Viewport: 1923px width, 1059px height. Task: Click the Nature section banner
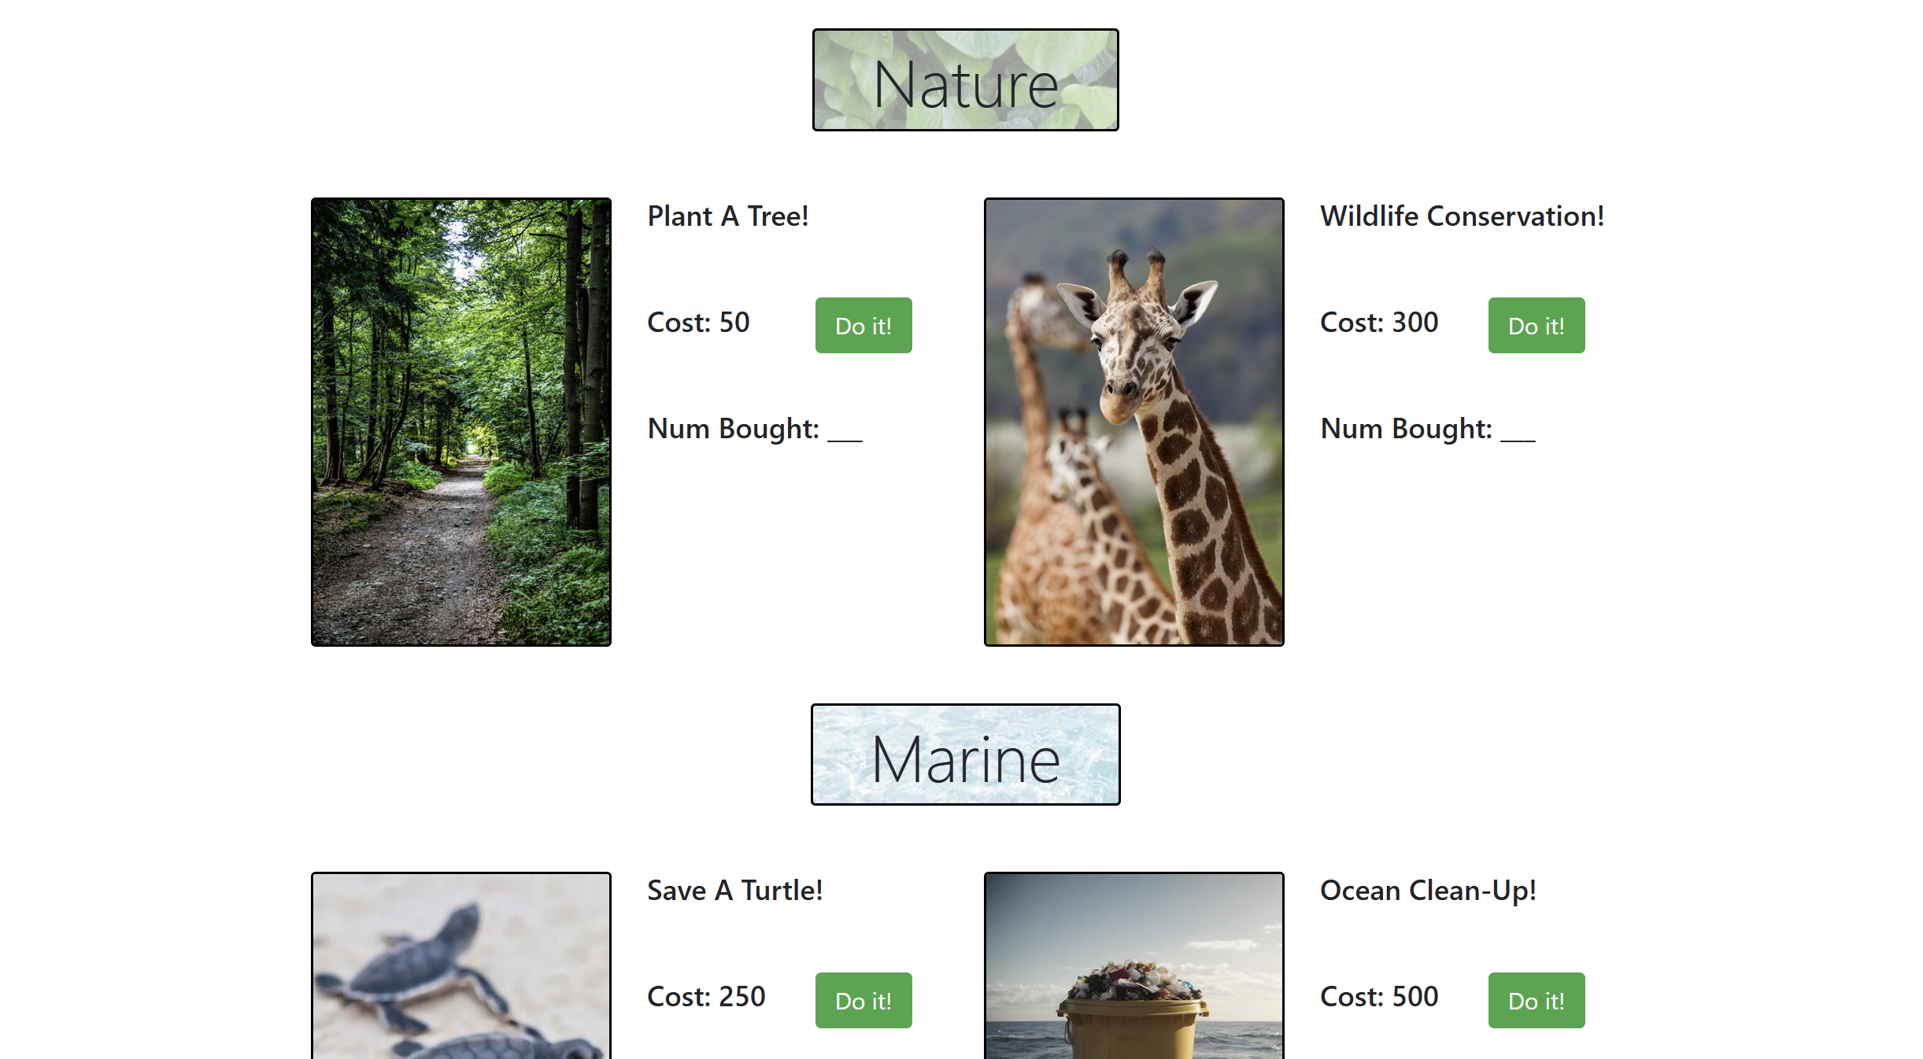965,80
